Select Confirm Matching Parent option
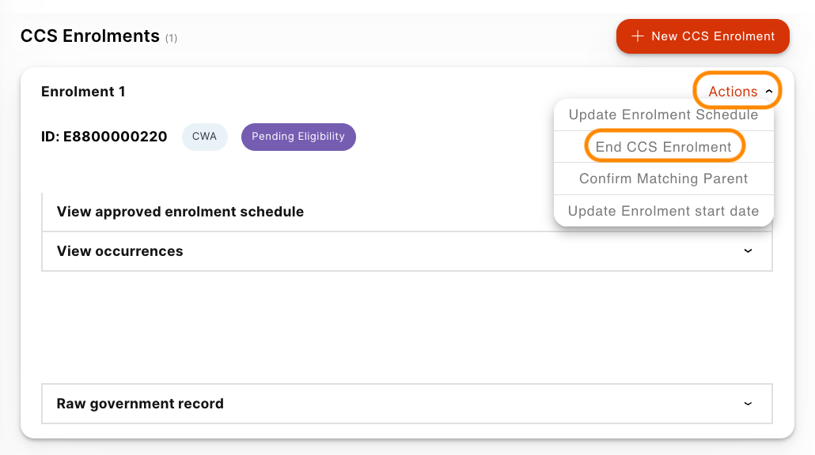Image resolution: width=815 pixels, height=455 pixels. [x=663, y=179]
